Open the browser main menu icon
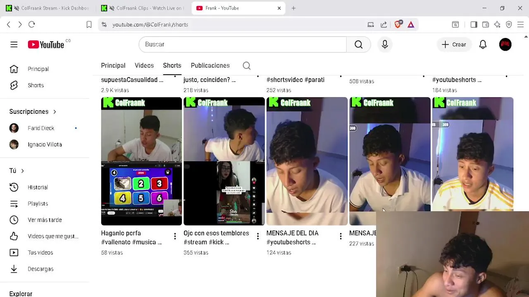Image resolution: width=529 pixels, height=297 pixels. [520, 25]
